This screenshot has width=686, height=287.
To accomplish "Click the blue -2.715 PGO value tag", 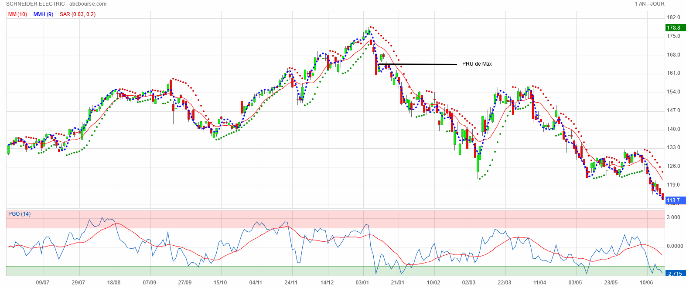I will pyautogui.click(x=675, y=274).
